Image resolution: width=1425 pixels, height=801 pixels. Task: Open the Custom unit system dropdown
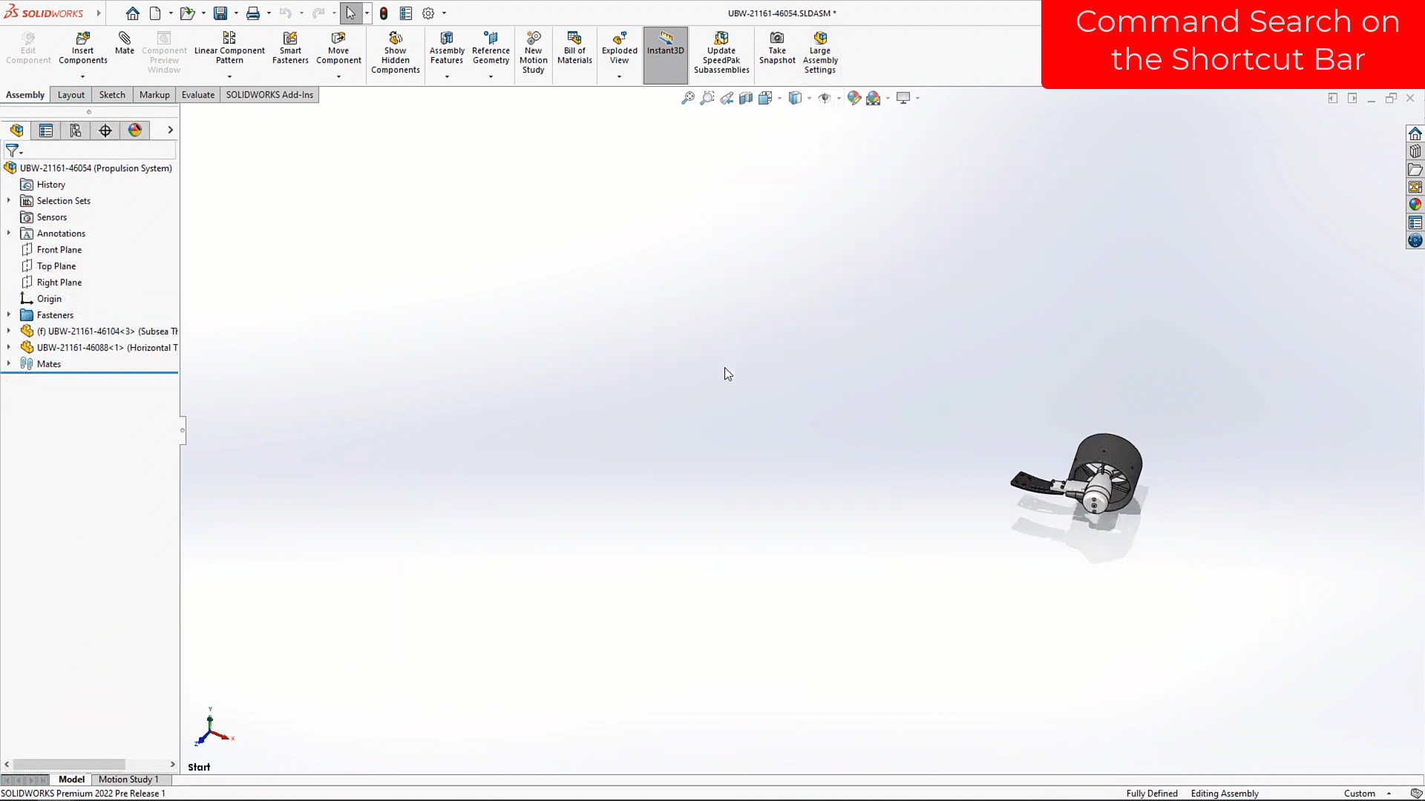tap(1369, 794)
